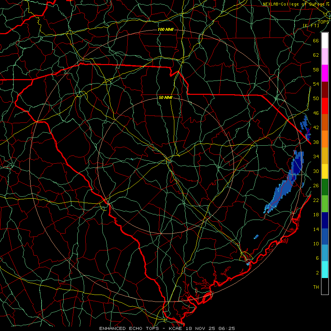Pick the magenta legend color block
The height and width of the screenshot is (331, 331).
coord(325,73)
